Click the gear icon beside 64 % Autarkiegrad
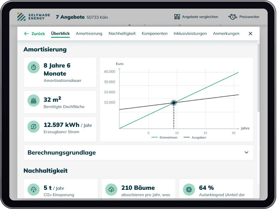This screenshot has width=277, height=209. (189, 190)
